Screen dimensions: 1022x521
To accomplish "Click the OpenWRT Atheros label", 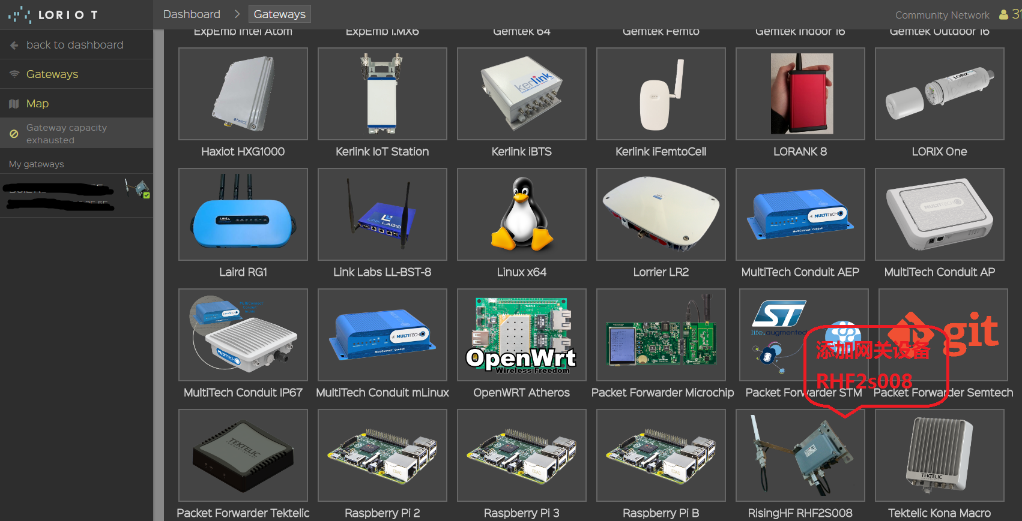I will [x=522, y=393].
